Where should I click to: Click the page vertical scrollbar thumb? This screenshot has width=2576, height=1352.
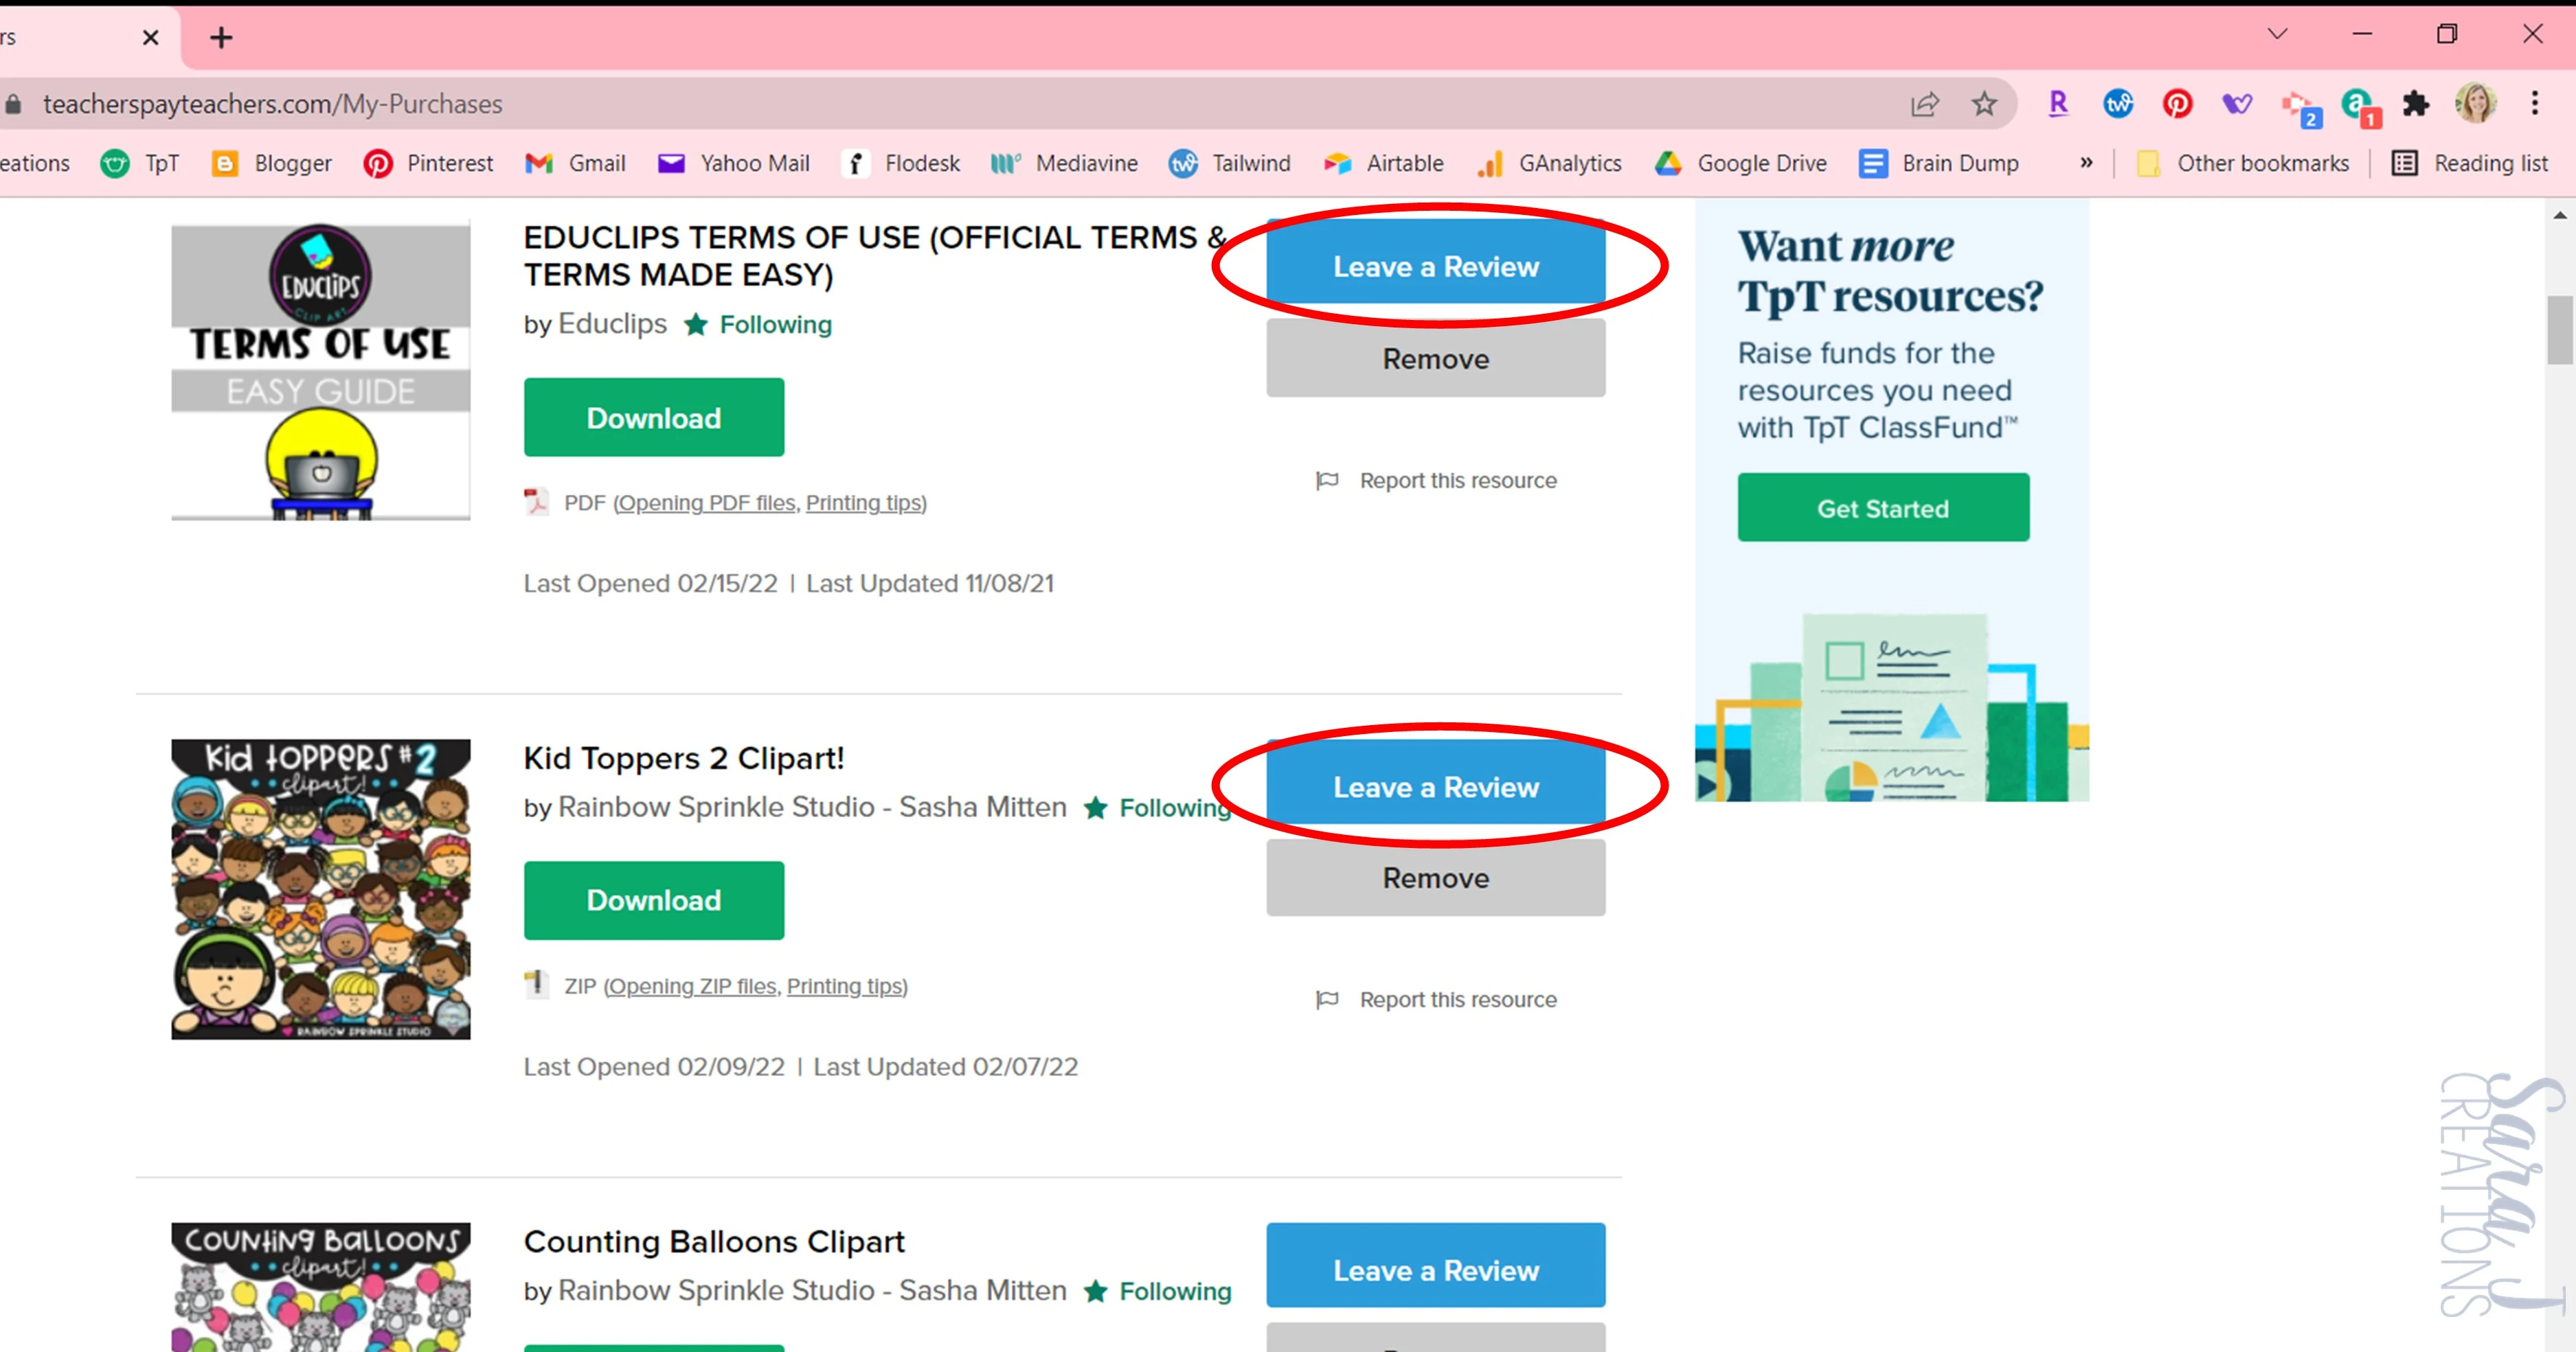pos(2559,330)
